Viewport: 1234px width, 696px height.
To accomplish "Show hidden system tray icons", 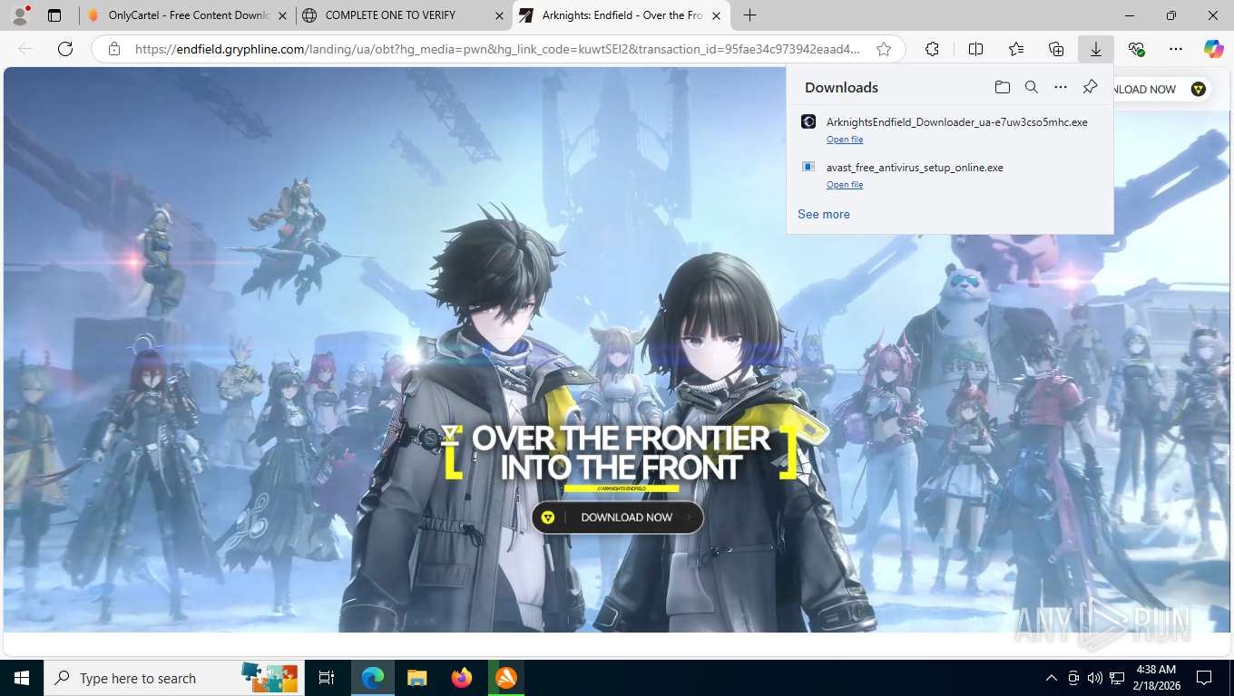I will tap(1052, 678).
